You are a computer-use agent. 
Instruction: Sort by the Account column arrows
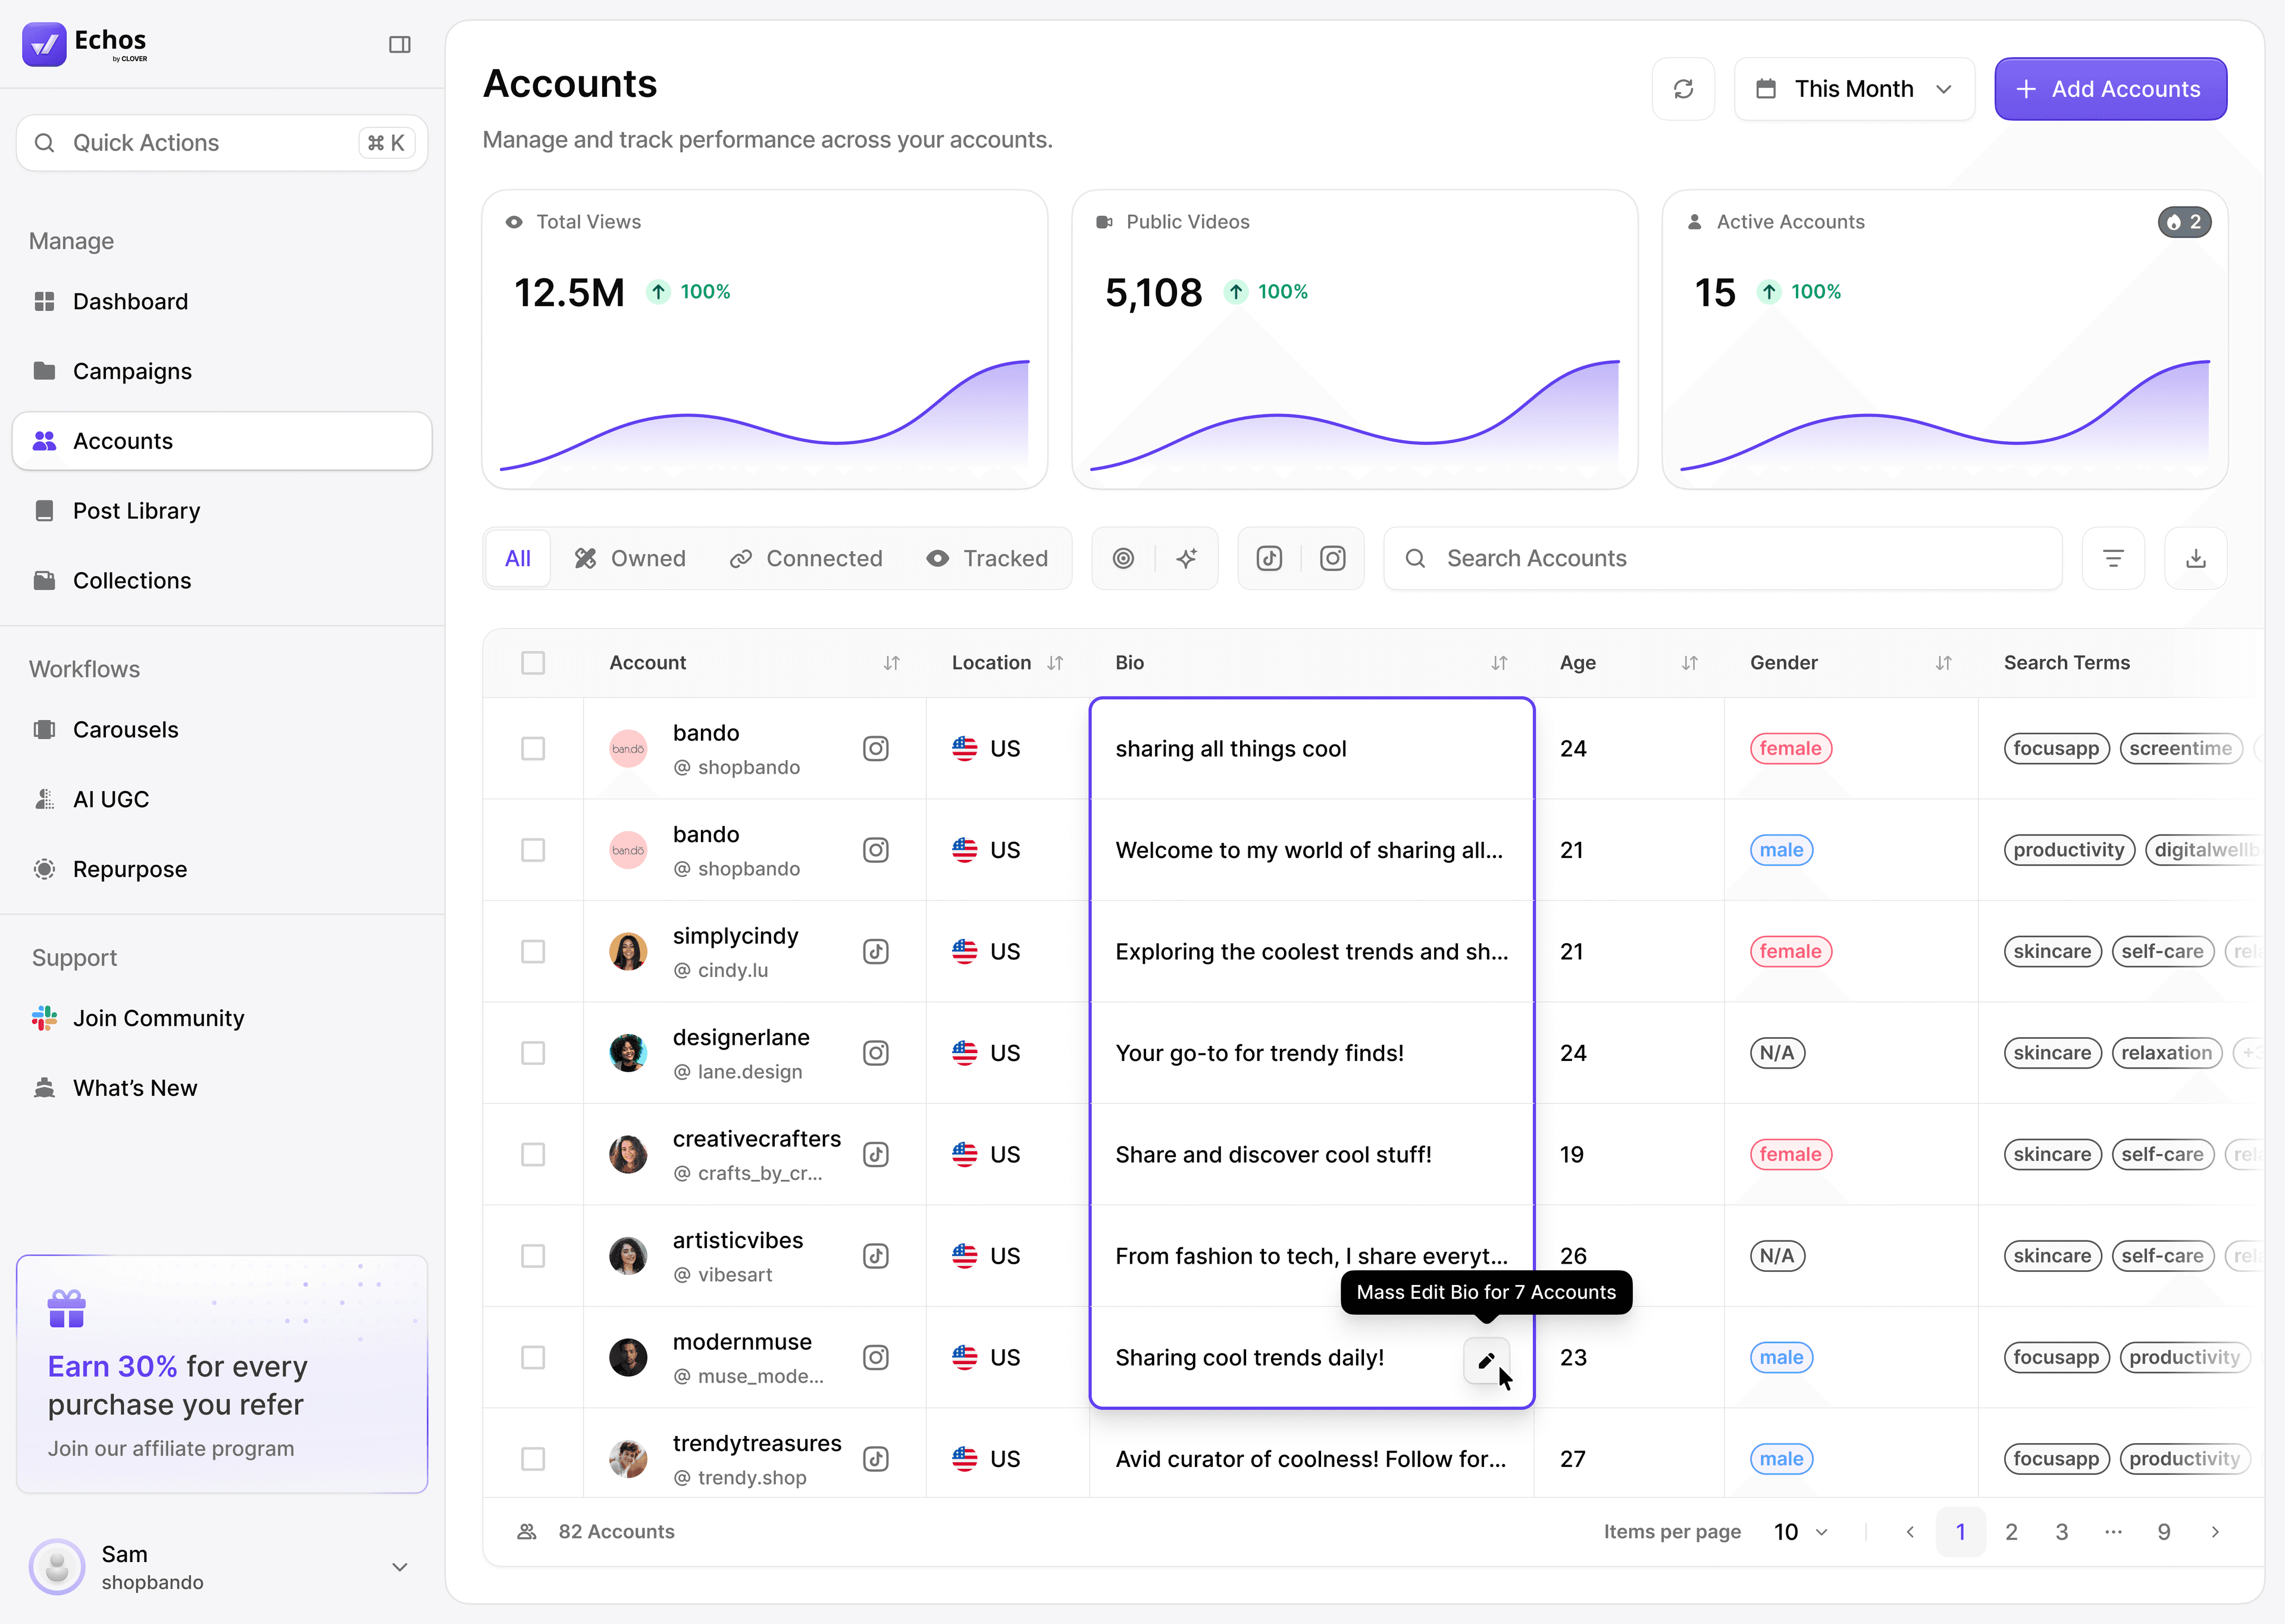tap(891, 663)
